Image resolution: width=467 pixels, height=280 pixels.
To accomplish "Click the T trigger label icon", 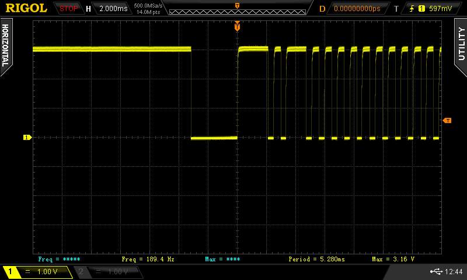I will tap(396, 9).
